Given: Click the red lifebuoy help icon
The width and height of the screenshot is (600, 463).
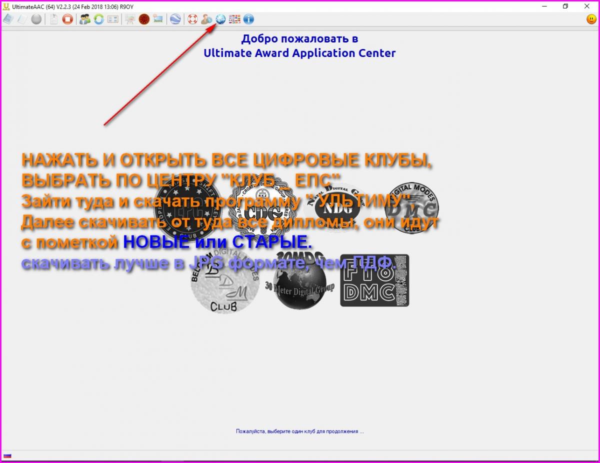Looking at the screenshot, I should pos(192,19).
